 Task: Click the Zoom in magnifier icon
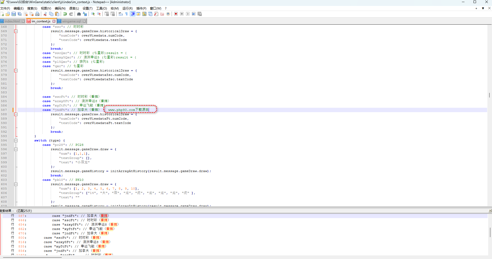(93, 14)
